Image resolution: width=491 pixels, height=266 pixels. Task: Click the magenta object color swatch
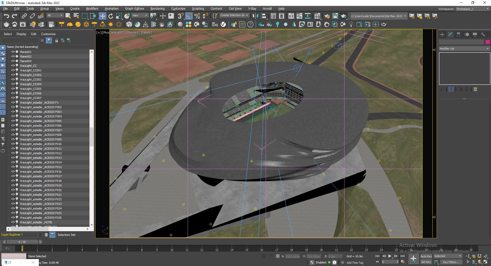(x=488, y=42)
